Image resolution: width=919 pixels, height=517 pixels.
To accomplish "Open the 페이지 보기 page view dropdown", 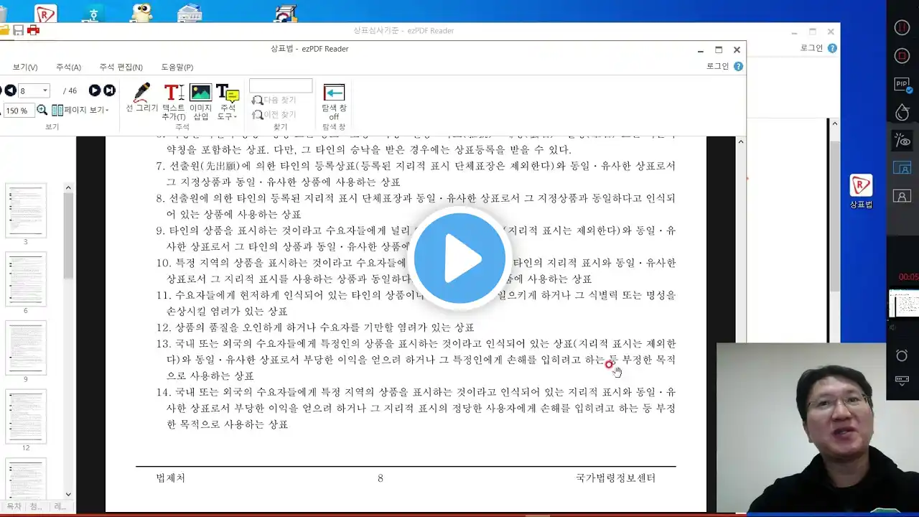I will tap(80, 111).
